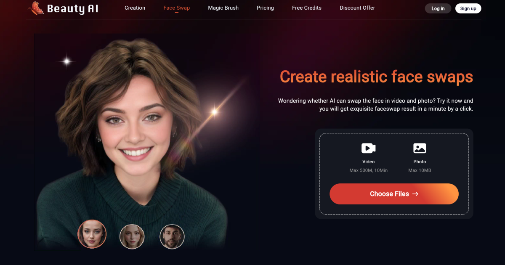Navigate to Free Credits
The image size is (505, 265).
tap(306, 8)
